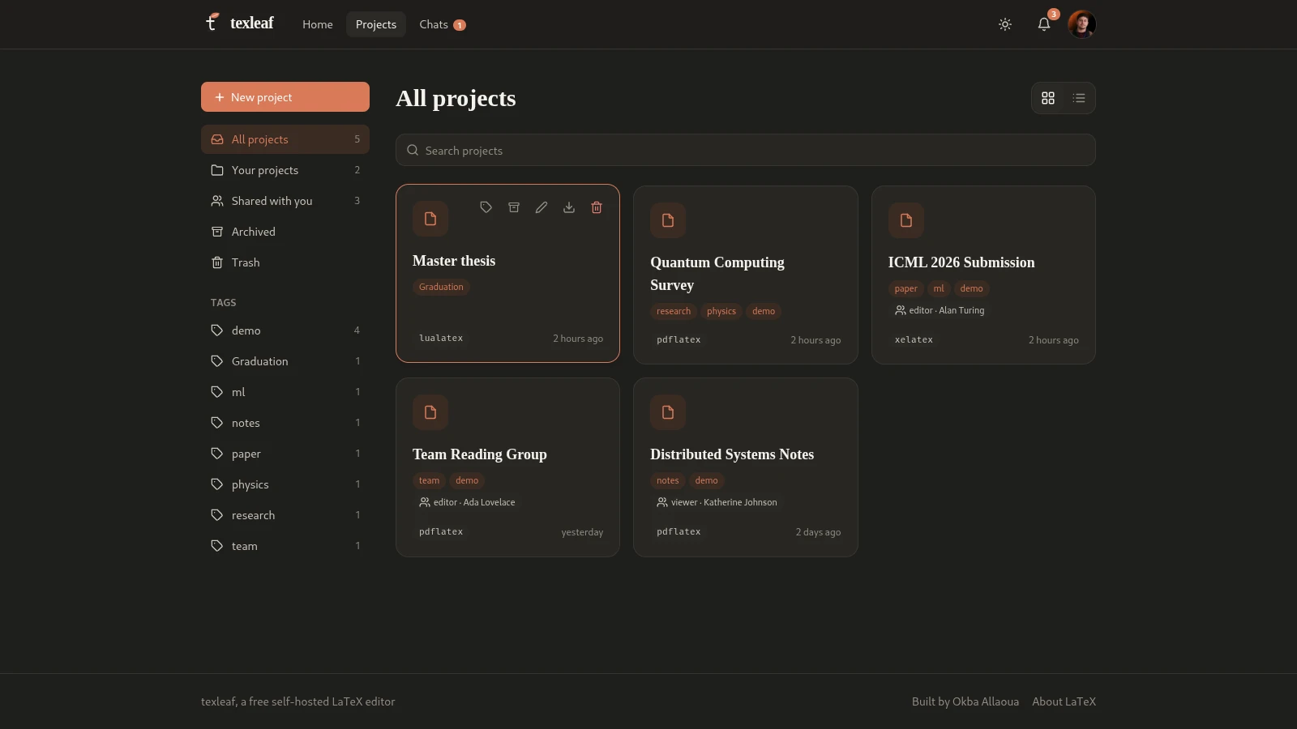
Task: Click the Chats unread count badge
Action: 460,25
